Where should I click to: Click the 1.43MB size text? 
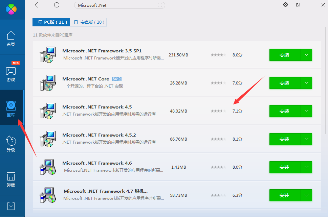point(179,167)
